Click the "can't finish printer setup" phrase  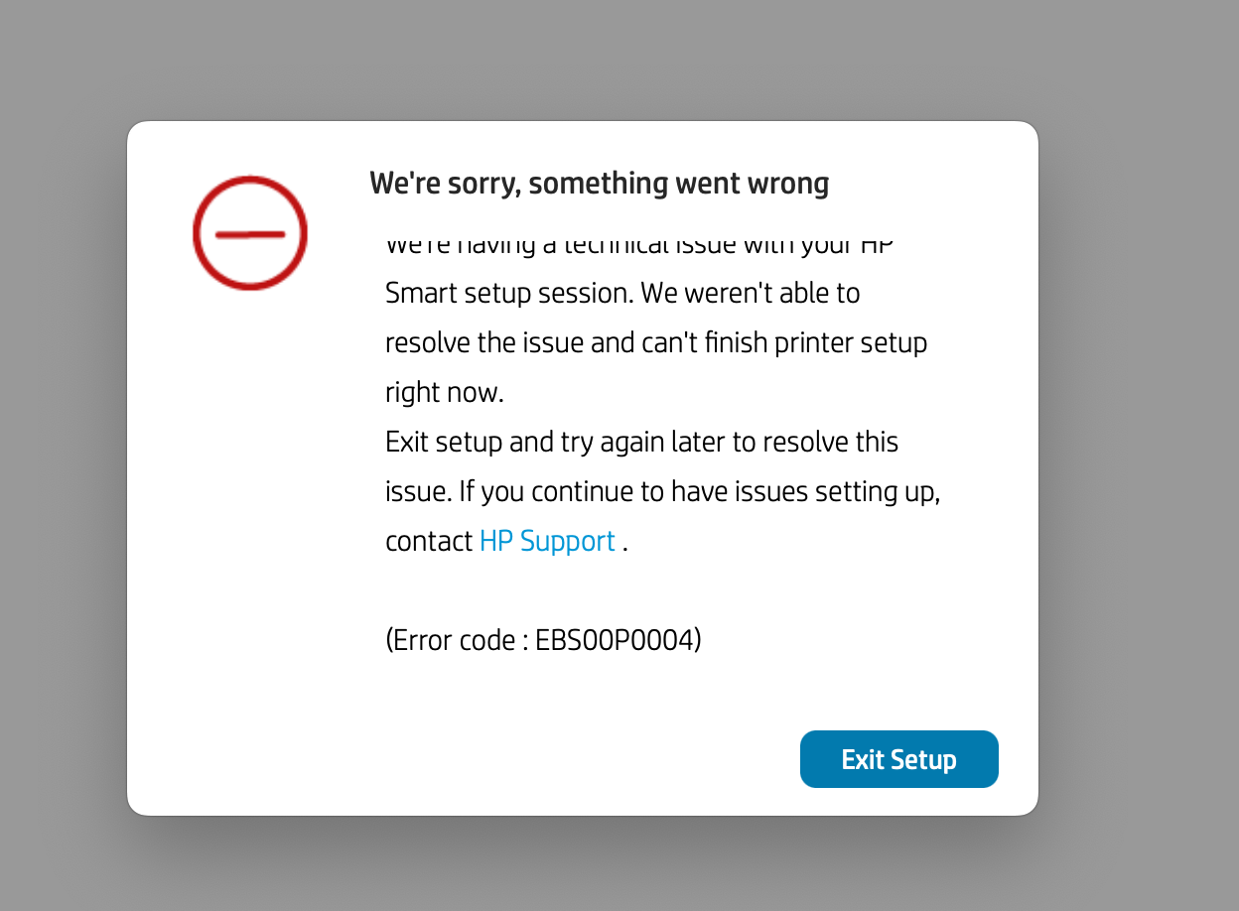click(x=782, y=343)
